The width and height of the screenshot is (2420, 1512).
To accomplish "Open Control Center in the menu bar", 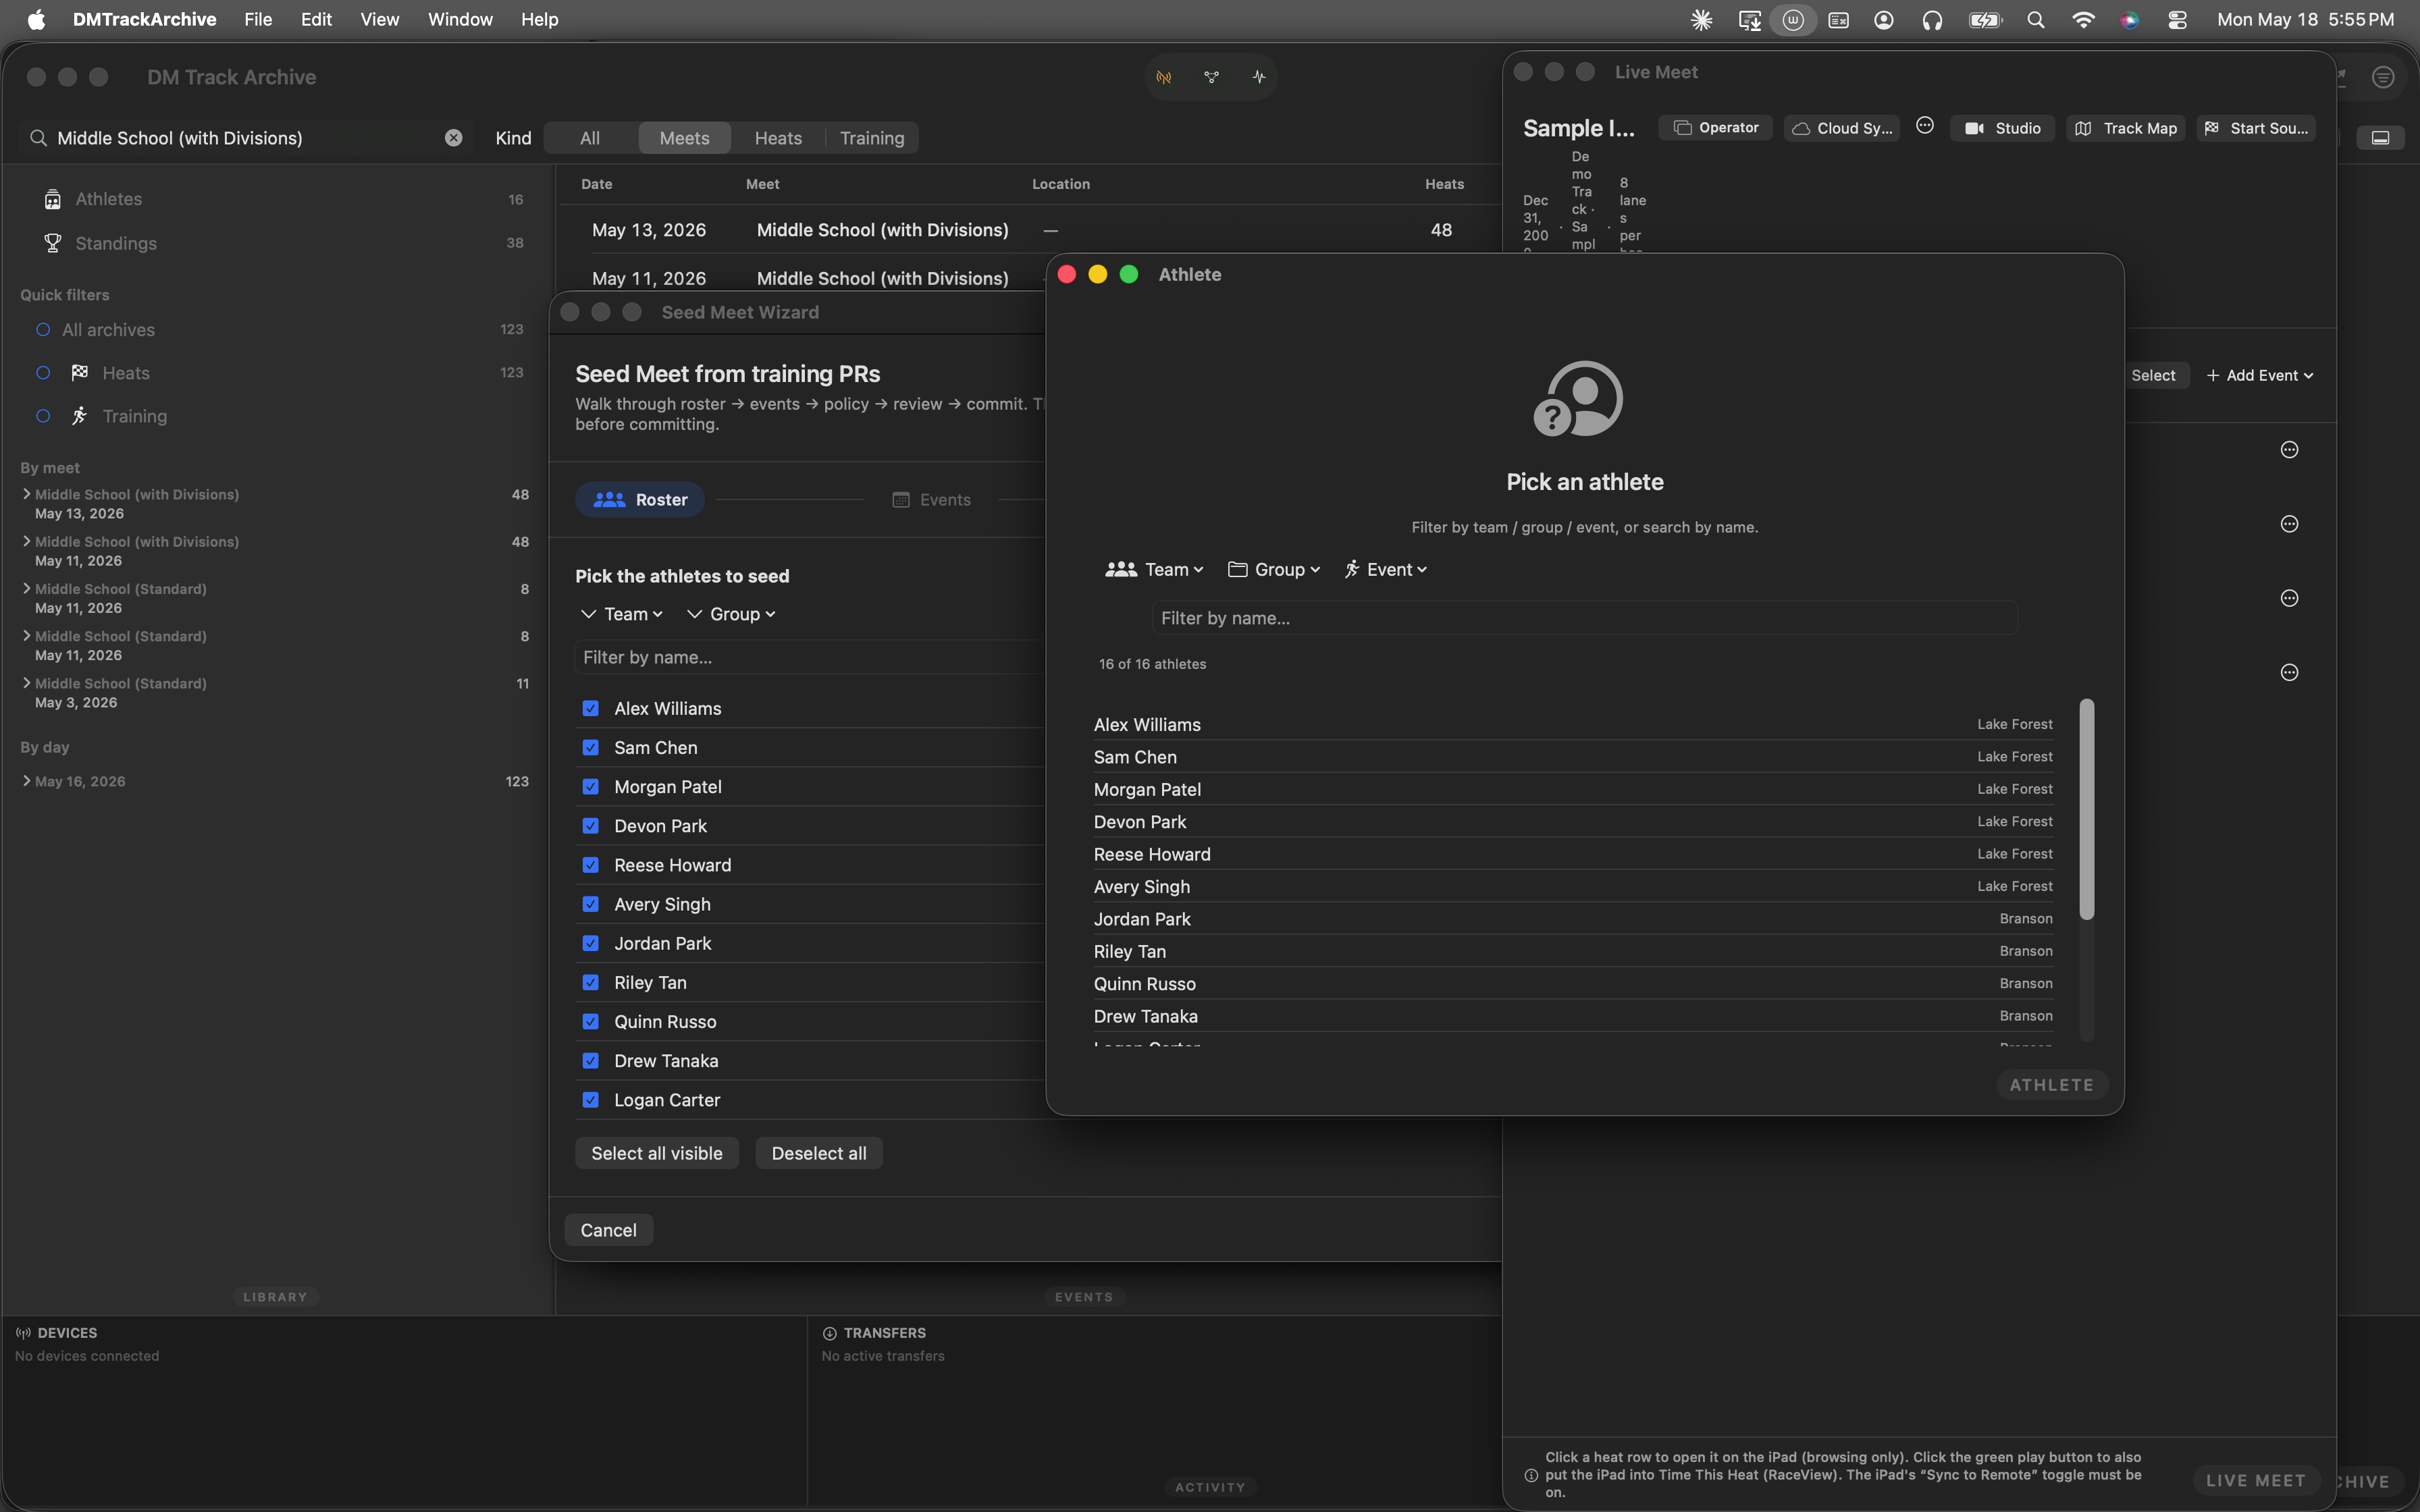I will coord(2177,20).
